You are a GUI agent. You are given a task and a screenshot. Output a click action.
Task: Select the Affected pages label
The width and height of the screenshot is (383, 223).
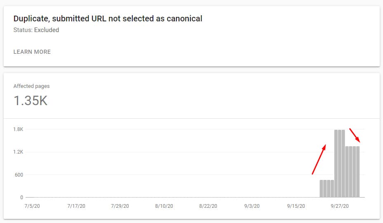[31, 86]
